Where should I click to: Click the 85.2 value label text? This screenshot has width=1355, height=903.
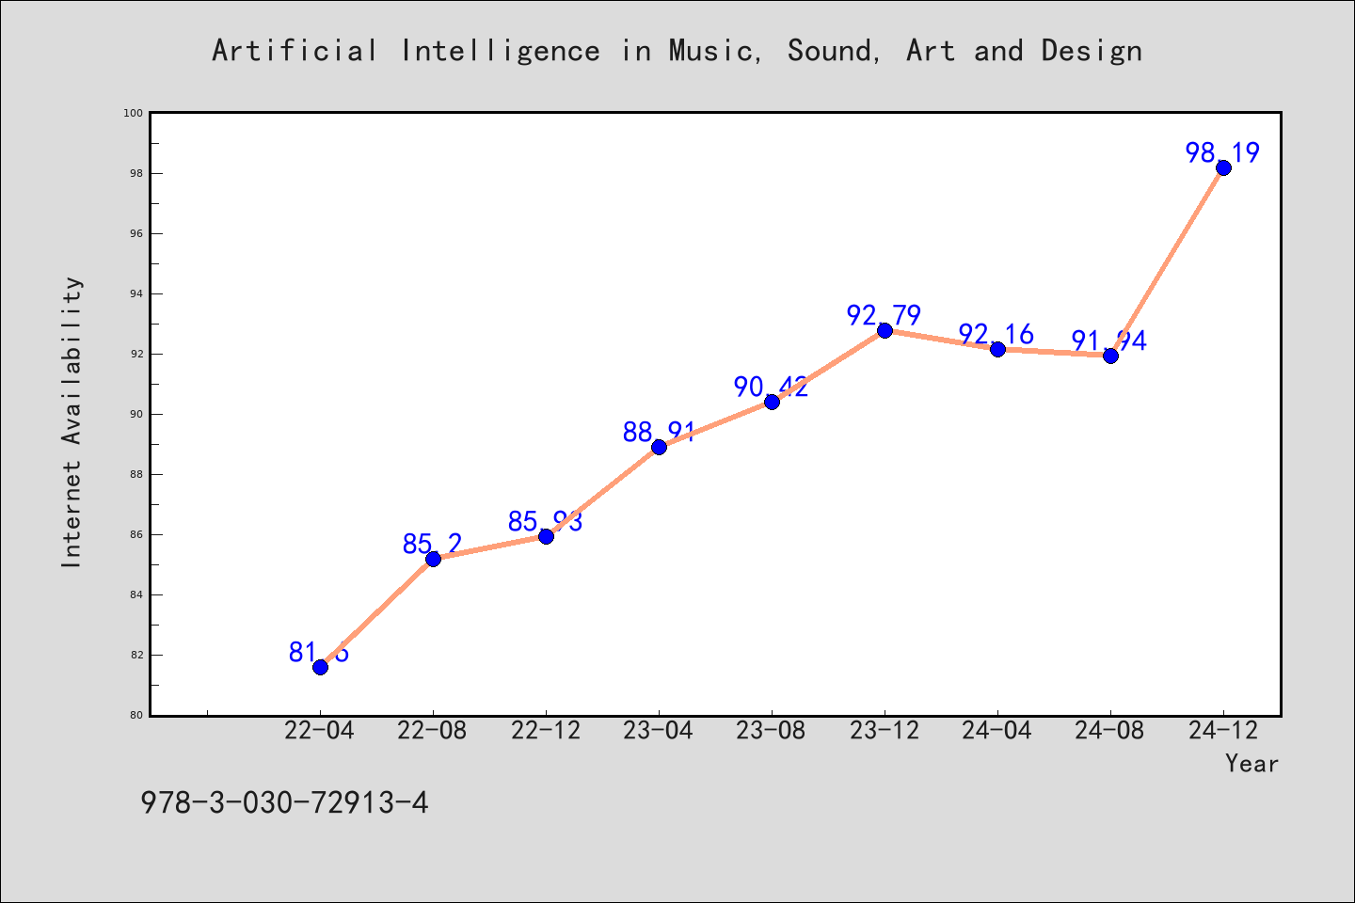coord(433,544)
